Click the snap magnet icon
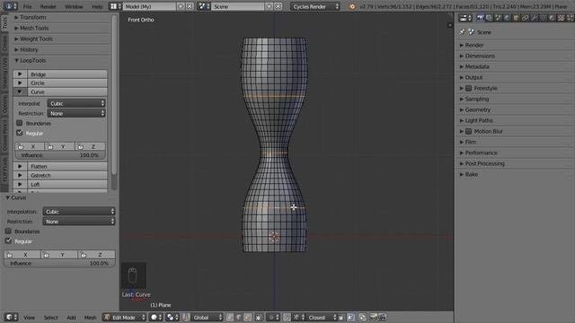The height and width of the screenshot is (323, 575). [287, 317]
